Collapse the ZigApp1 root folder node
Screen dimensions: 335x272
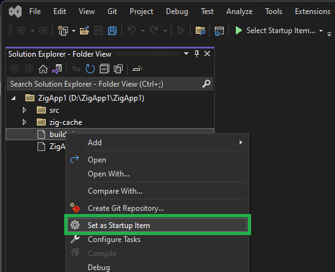13,98
